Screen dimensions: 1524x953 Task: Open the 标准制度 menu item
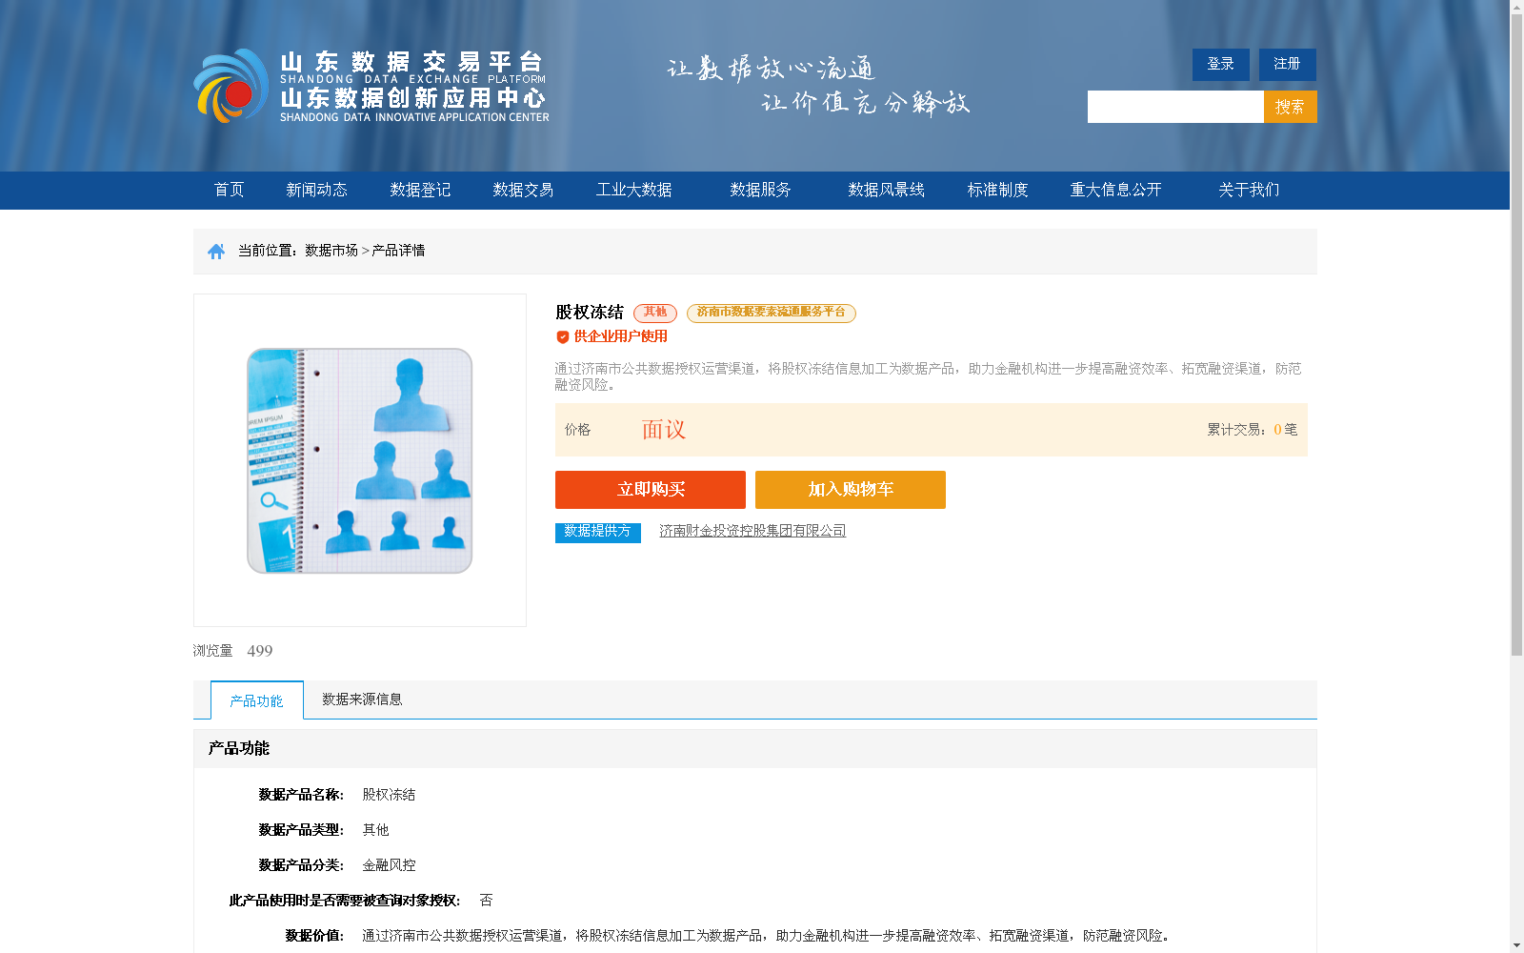998,190
